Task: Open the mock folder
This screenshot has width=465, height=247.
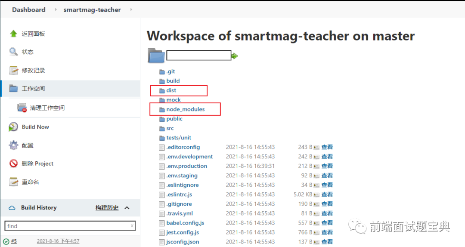Action: (174, 100)
